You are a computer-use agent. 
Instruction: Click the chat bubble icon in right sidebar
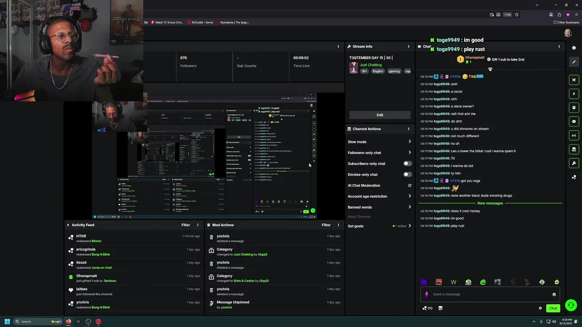pyautogui.click(x=574, y=122)
